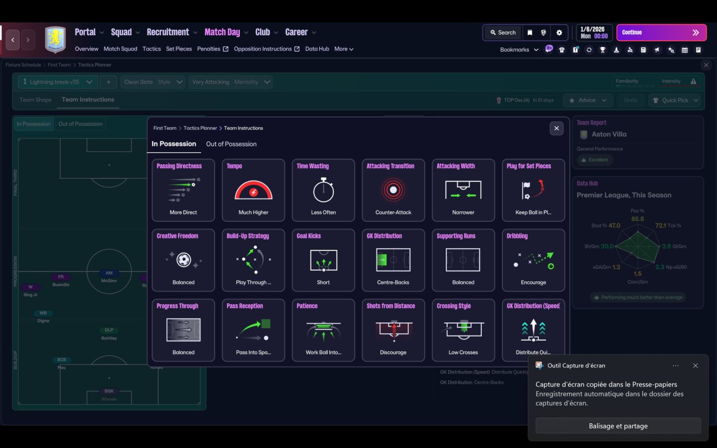Open the Lightning break v25 tactic dropdown

coord(58,82)
